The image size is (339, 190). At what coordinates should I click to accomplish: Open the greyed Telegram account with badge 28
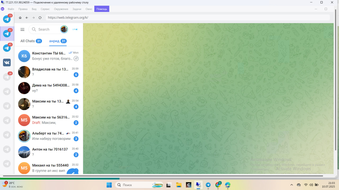(x=7, y=77)
